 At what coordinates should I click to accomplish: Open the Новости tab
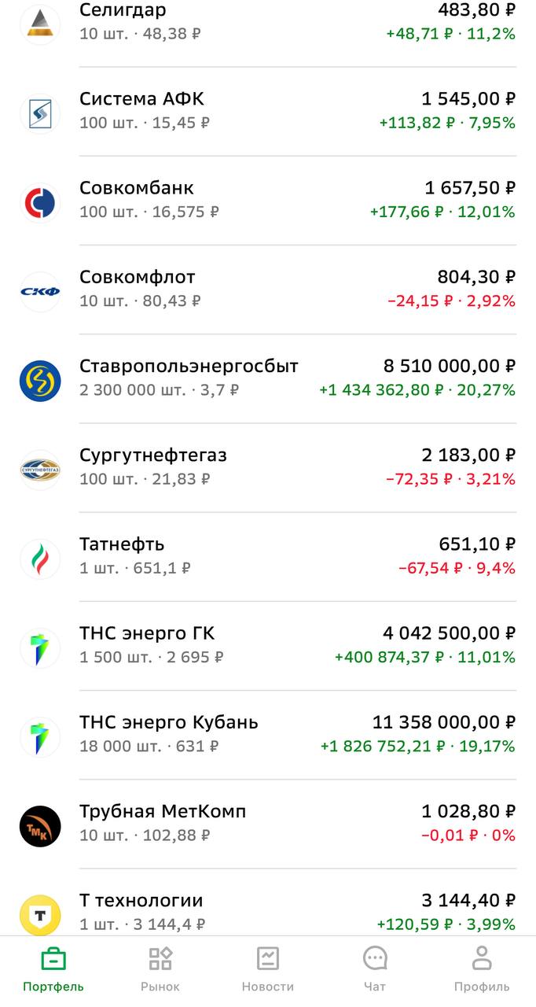(x=268, y=969)
